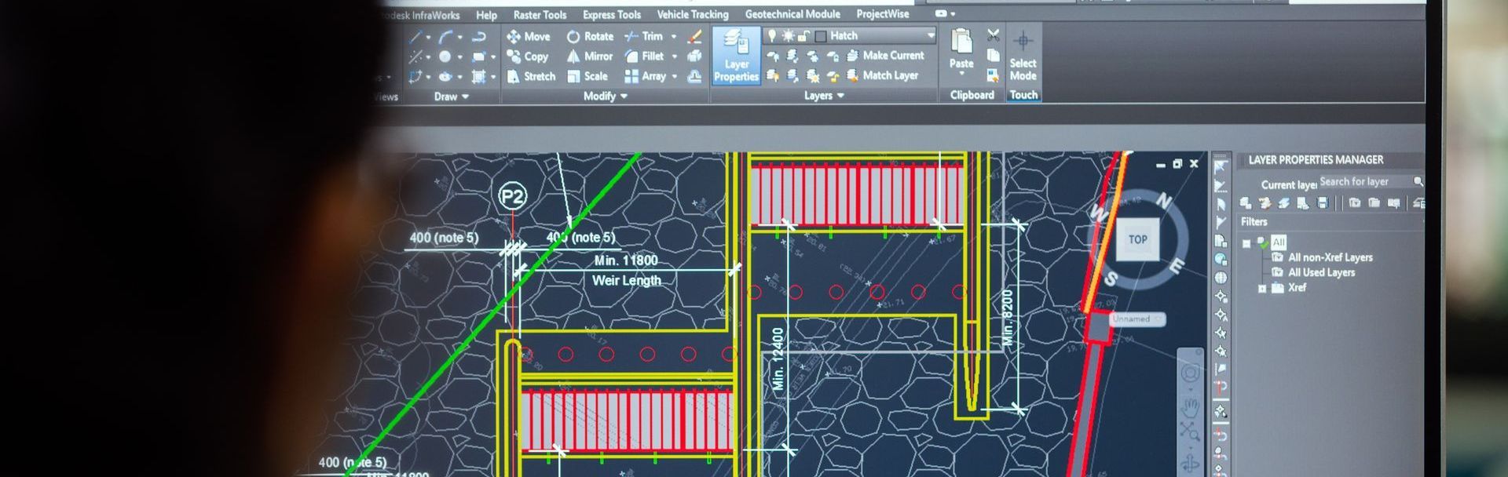Toggle Hatch layer freeze sun icon

pos(788,36)
